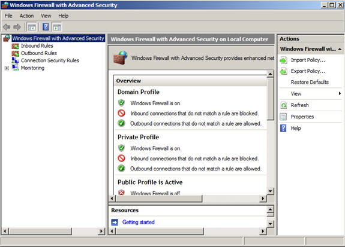Click Private Profile outbound green check icon
The height and width of the screenshot is (247, 345).
[x=121, y=169]
